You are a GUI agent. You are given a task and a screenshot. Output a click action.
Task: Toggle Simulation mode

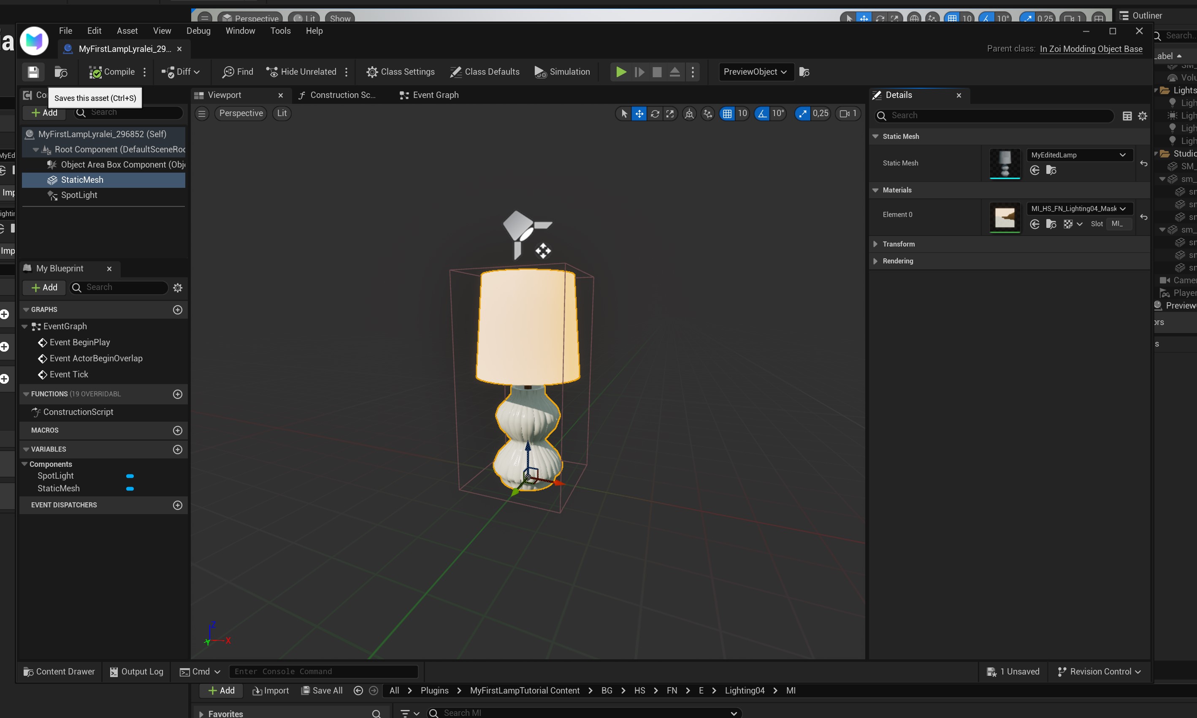pos(562,72)
